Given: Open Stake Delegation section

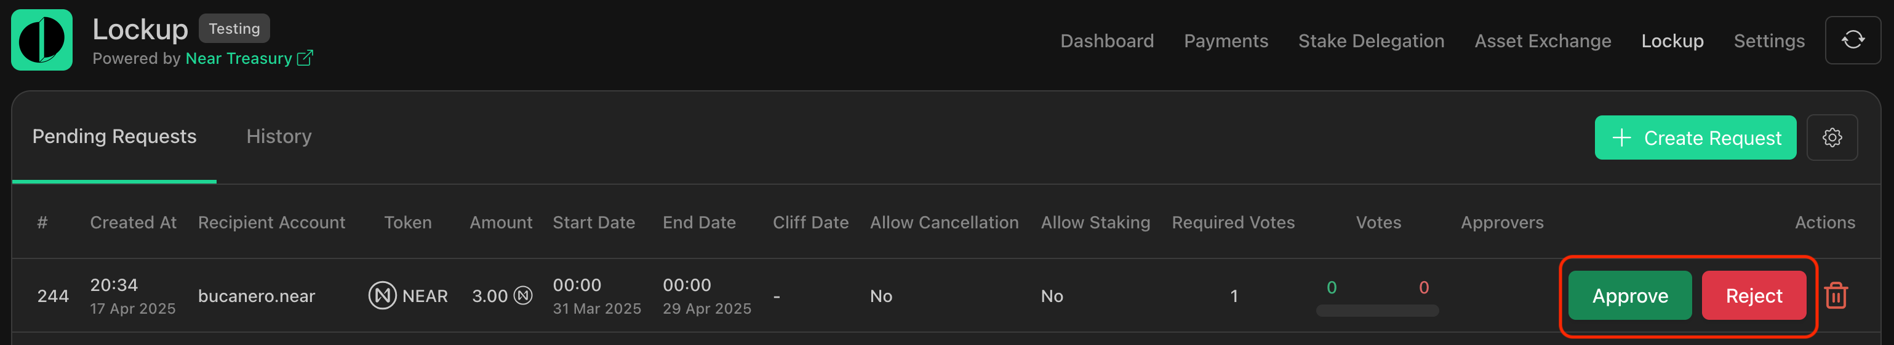Looking at the screenshot, I should coord(1370,41).
